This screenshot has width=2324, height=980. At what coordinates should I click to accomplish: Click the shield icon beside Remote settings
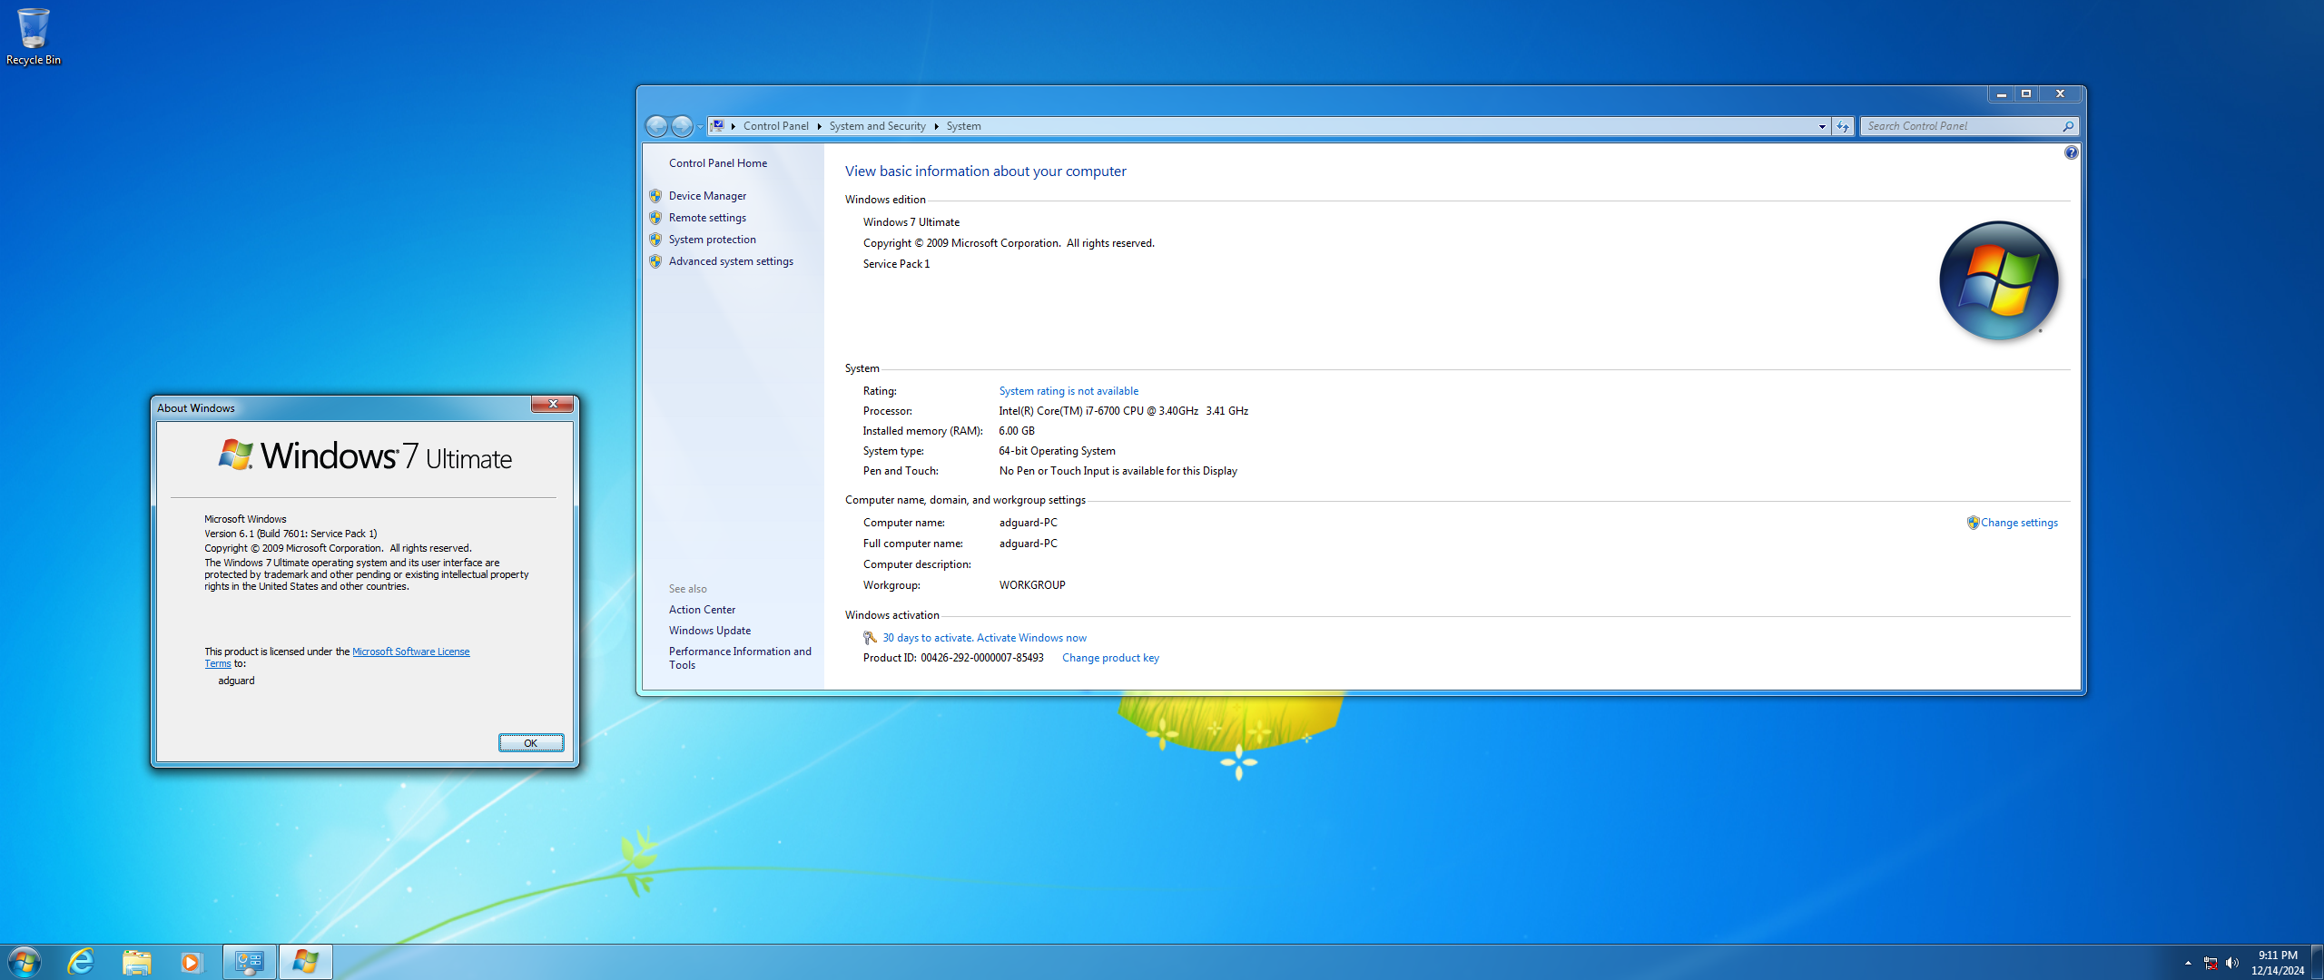point(655,218)
